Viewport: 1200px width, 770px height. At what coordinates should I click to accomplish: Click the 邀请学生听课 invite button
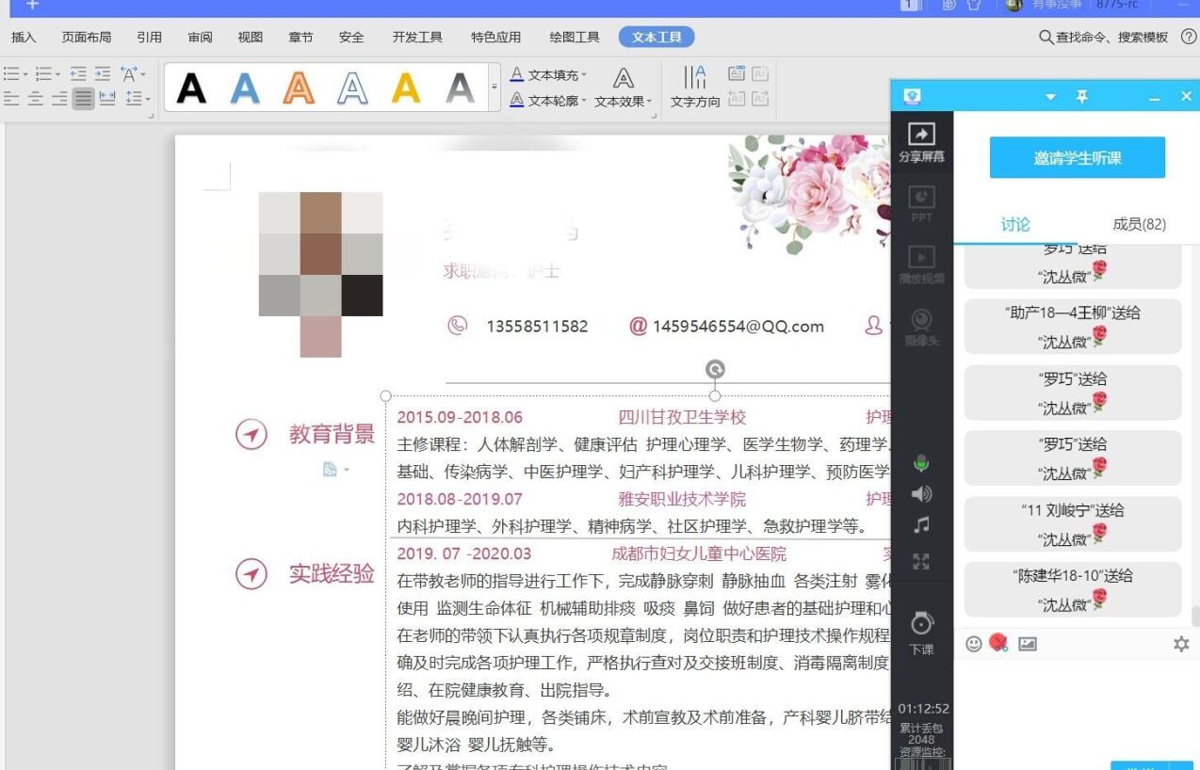(x=1077, y=158)
